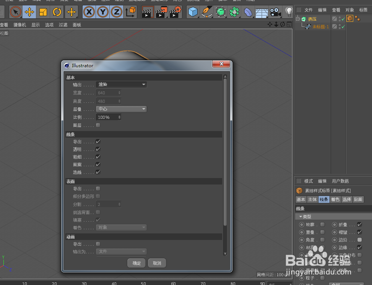Click the Illustrator dialog vertical scrollbar

pos(225,152)
